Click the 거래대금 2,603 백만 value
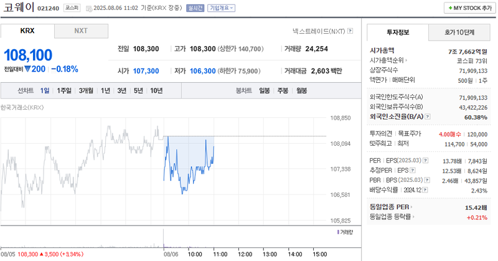 [x=326, y=71]
